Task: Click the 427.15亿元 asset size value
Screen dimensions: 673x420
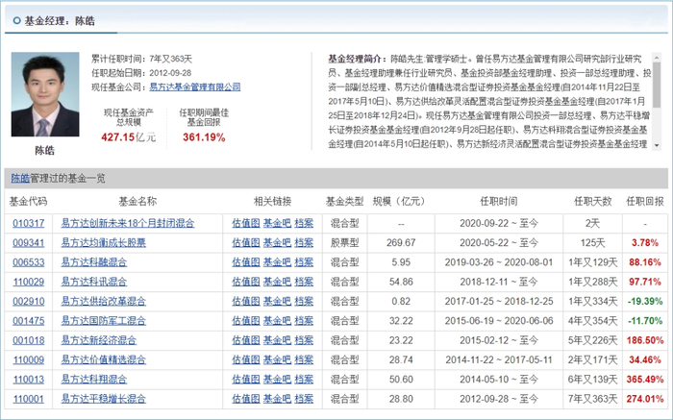Action: point(128,137)
